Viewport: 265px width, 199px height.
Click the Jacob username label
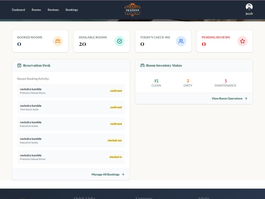(249, 14)
